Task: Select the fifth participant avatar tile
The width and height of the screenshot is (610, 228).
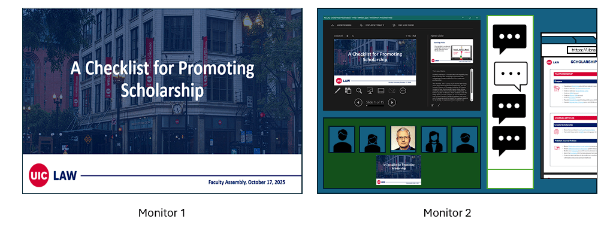Action: click(465, 139)
